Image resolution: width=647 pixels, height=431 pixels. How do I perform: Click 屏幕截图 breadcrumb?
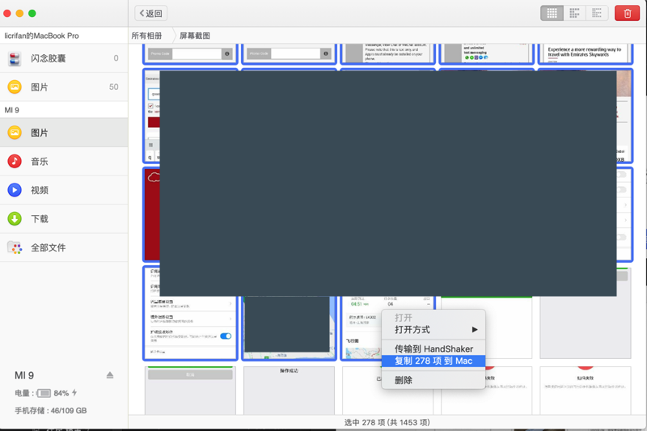(194, 36)
